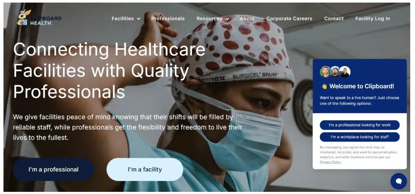
Task: Go to the Professionals nav link
Action: [x=168, y=19]
